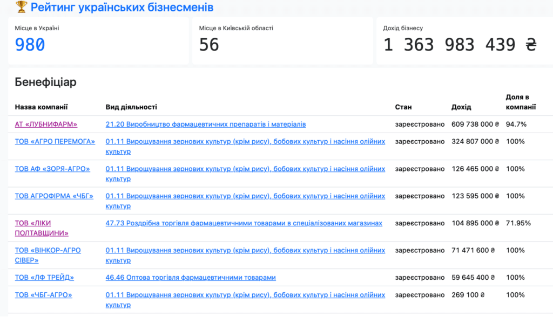Click activity 46.46 Оптова торгівля фармацевтичними товарами
This screenshot has width=553, height=317.
coord(191,278)
